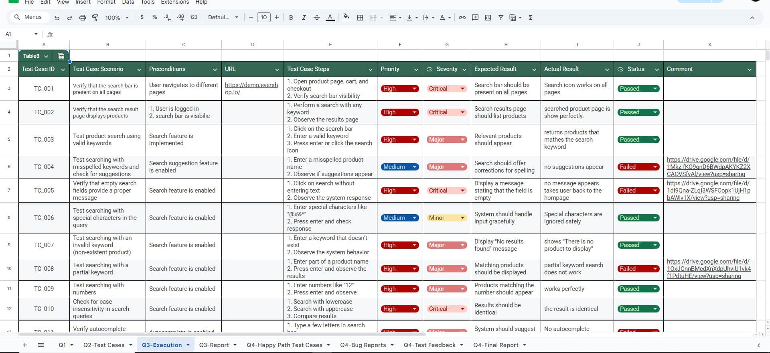The image size is (770, 353).
Task: Open the zoom level 100% dropdown
Action: [x=117, y=18]
